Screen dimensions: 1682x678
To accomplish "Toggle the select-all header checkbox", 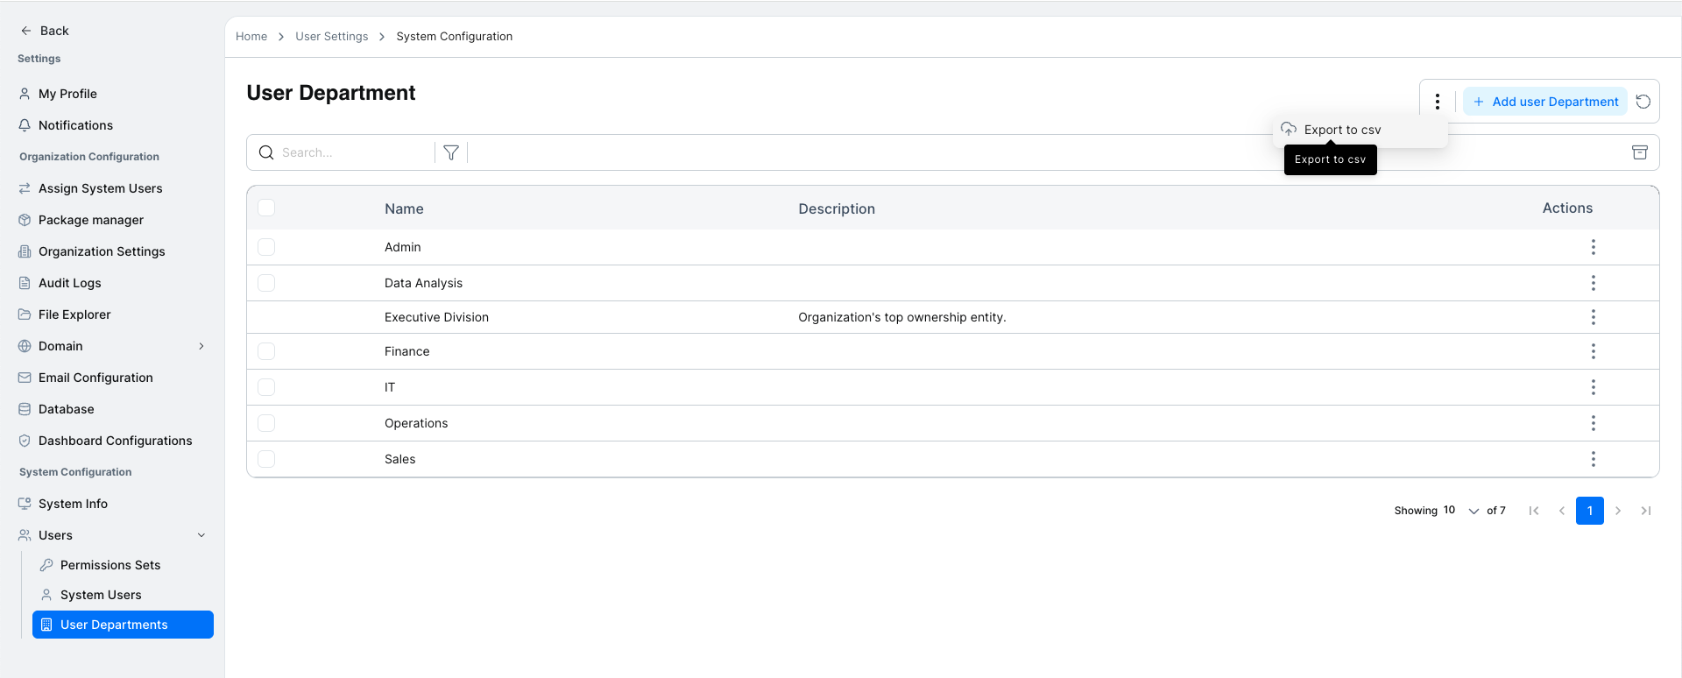I will click(266, 208).
